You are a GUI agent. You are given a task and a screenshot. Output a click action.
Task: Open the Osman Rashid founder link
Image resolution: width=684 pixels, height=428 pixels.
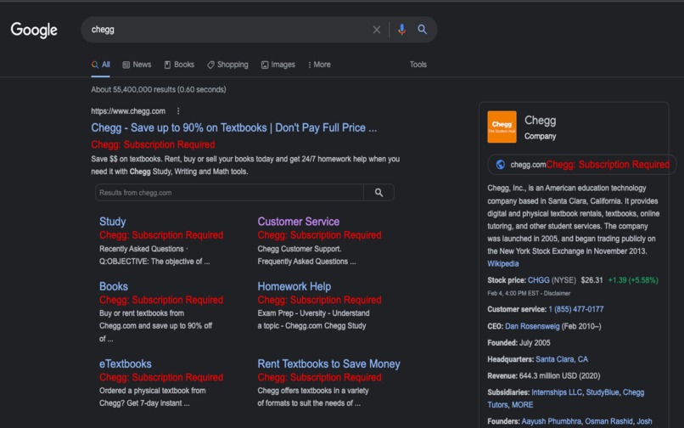pos(608,421)
